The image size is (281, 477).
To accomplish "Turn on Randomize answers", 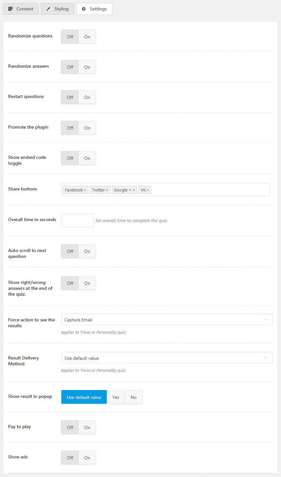I will (87, 67).
